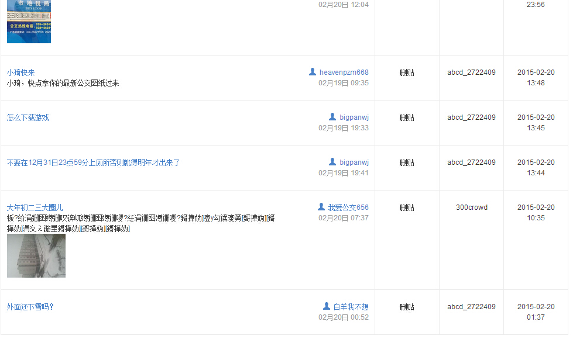Visit author profile 白羊我不想

(x=351, y=307)
